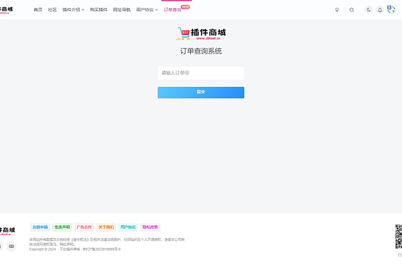Image resolution: width=402 pixels, height=268 pixels.
Task: Expand the 用户协议 dropdown in the header
Action: click(x=147, y=10)
